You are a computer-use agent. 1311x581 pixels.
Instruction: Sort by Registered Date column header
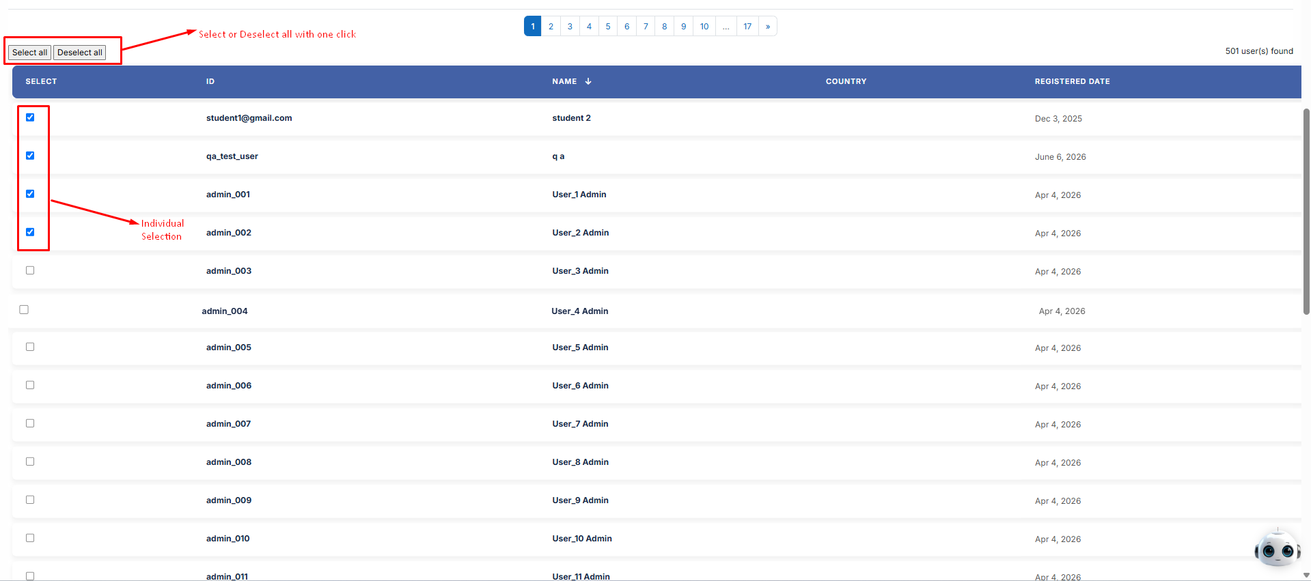(x=1072, y=81)
